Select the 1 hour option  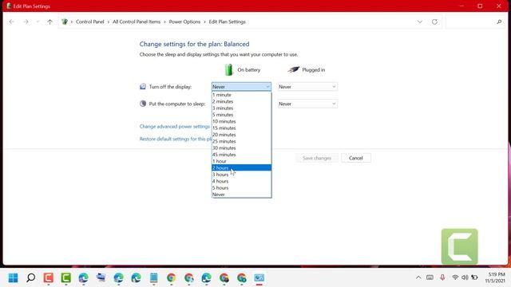point(241,161)
